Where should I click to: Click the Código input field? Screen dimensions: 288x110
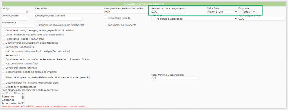[15, 12]
